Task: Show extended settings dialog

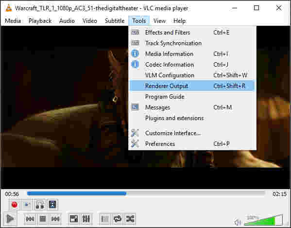Action: [x=86, y=219]
